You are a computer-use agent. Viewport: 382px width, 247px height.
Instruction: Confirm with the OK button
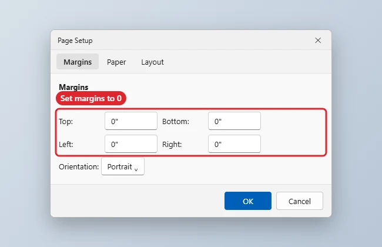[248, 201]
